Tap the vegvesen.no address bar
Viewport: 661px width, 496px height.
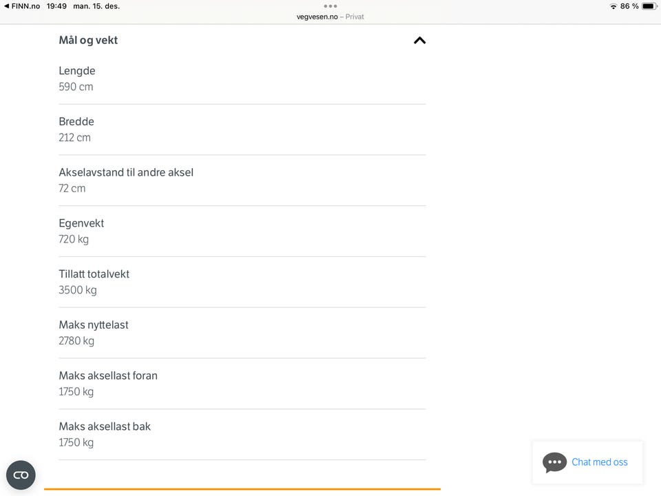click(x=330, y=17)
